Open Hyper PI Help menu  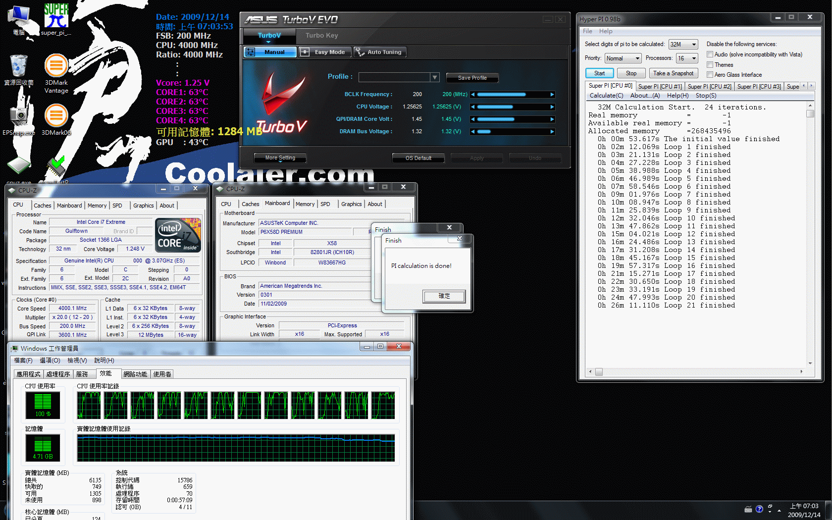tap(606, 31)
